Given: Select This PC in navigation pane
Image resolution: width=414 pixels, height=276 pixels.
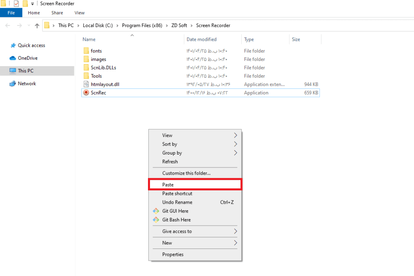Looking at the screenshot, I should (x=25, y=71).
